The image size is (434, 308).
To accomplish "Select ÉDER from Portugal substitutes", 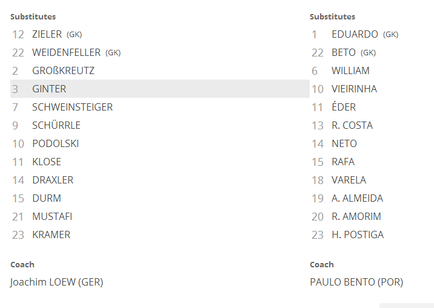I will click(344, 108).
